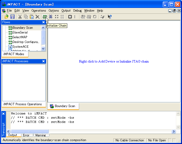Close the iMPACT Processes panel
Image resolution: width=182 pixels, height=144 pixels.
tap(44, 61)
